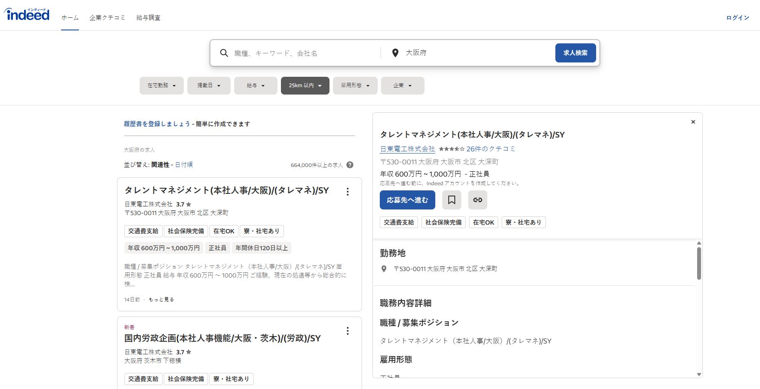Click 交通費支給 tag in detail panel
This screenshot has height=389, width=760.
(x=399, y=222)
